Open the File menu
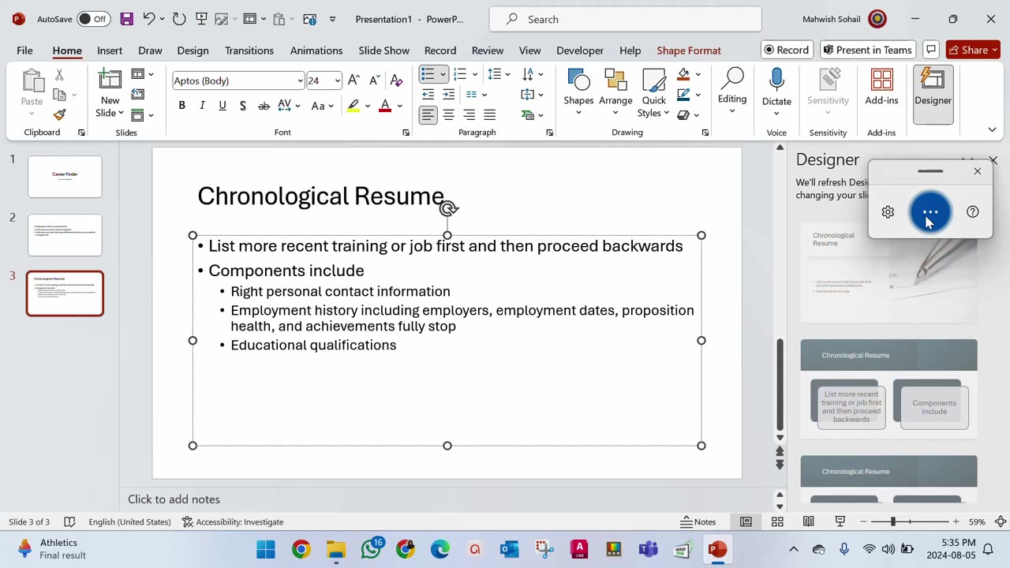Screen dimensions: 1010x568 (24, 50)
